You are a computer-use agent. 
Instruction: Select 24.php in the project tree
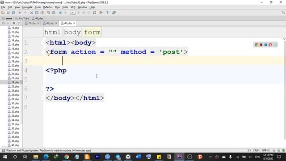point(13,82)
